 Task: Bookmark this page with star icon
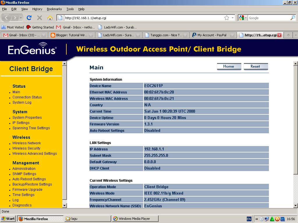226,18
